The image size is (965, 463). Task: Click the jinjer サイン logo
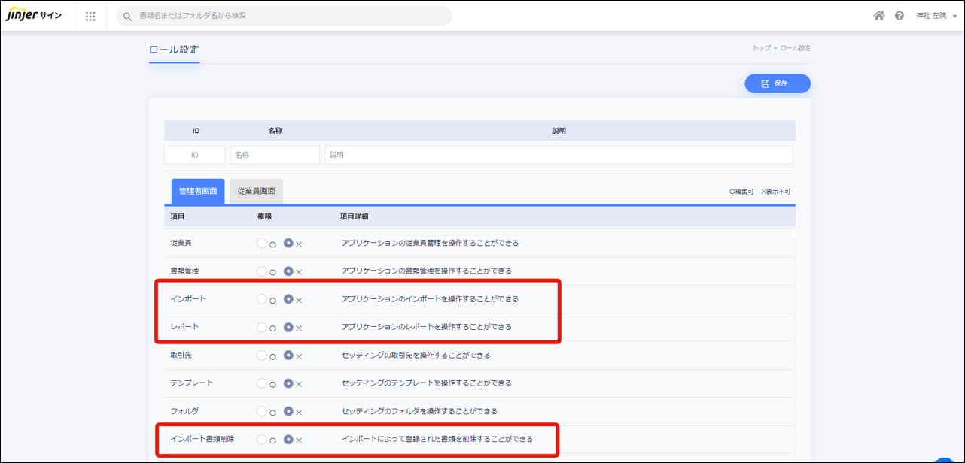pyautogui.click(x=35, y=16)
